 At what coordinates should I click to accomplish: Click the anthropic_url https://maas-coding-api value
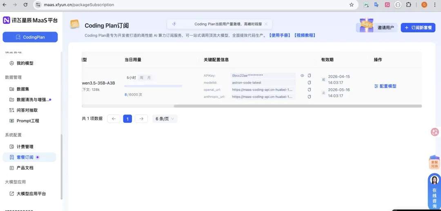pyautogui.click(x=263, y=97)
